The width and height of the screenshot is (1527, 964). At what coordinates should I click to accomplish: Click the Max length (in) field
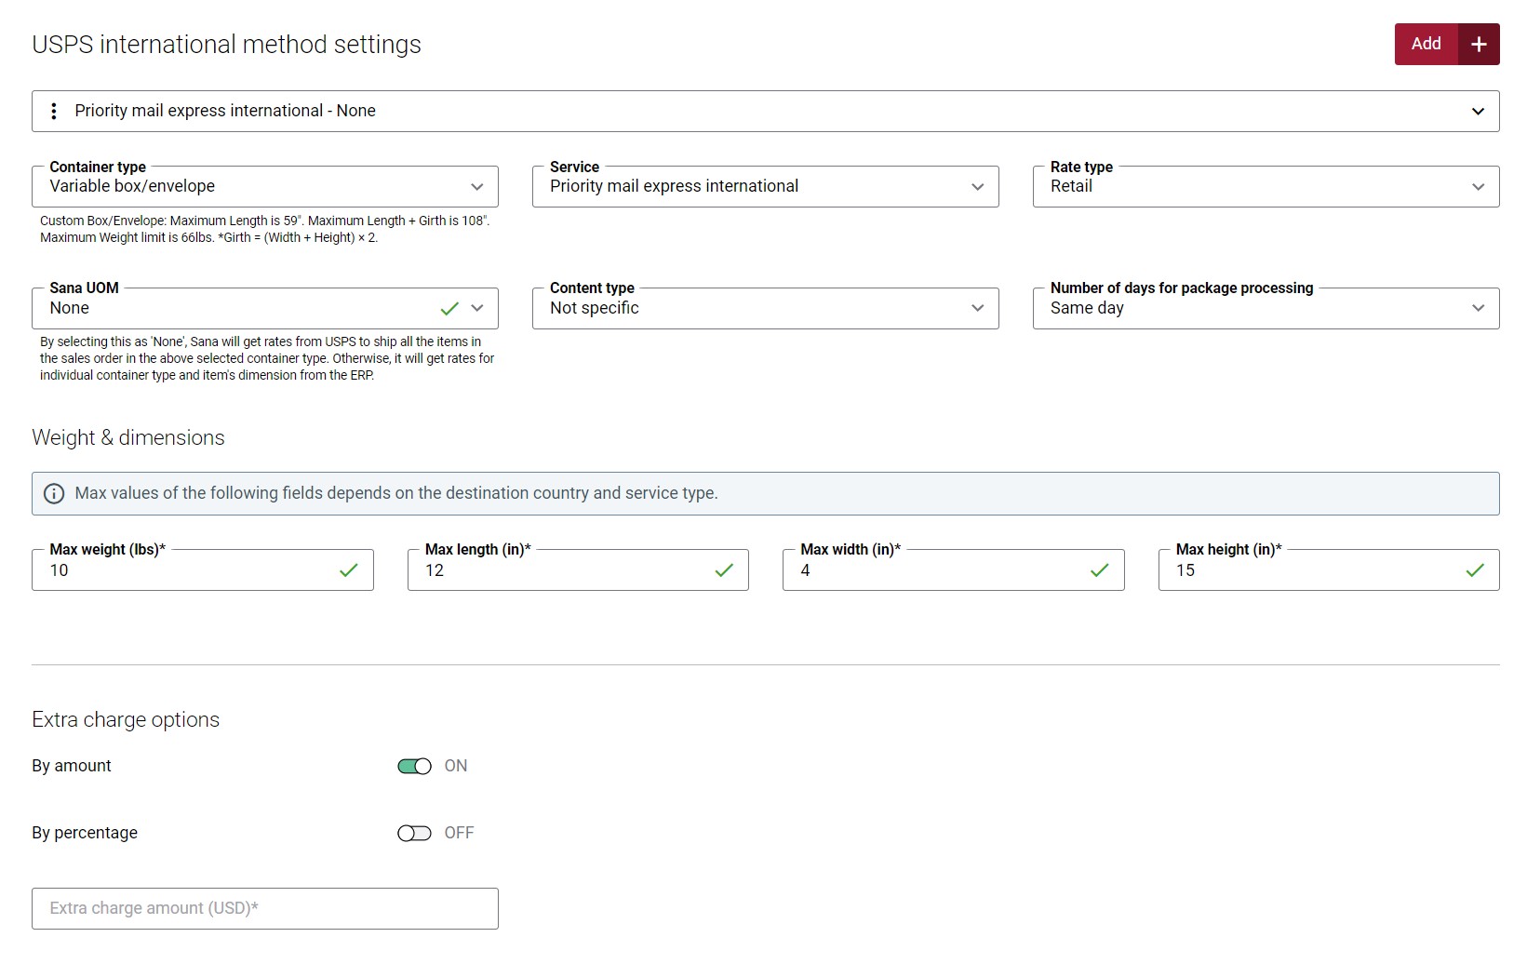pos(578,570)
